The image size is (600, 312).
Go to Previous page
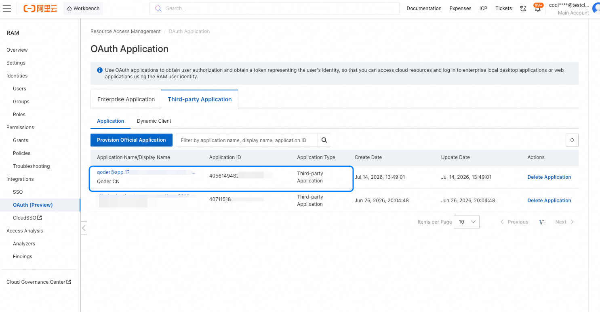coord(514,222)
